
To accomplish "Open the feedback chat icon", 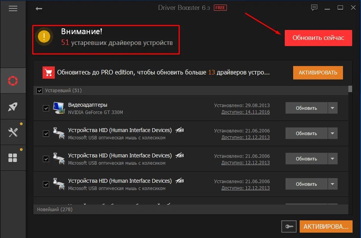I will 314,8.
